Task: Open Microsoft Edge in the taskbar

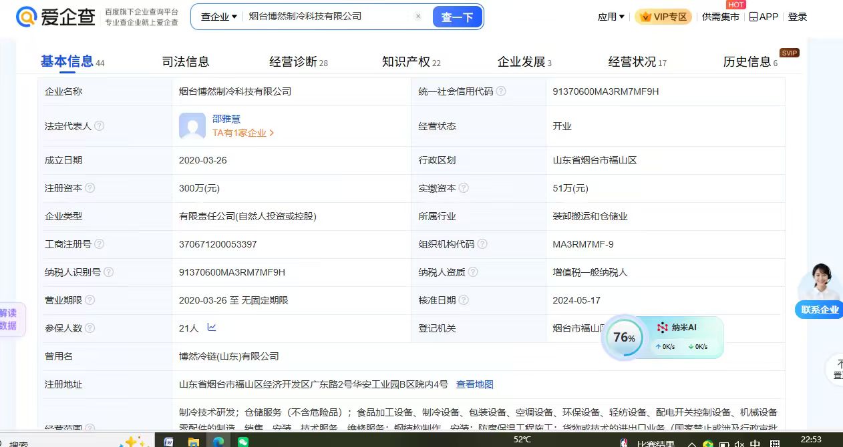Action: (x=218, y=442)
